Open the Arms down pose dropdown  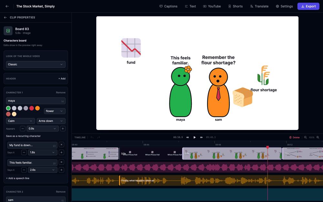tap(51, 121)
